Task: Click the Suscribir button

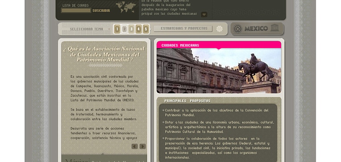Action: 101,11
